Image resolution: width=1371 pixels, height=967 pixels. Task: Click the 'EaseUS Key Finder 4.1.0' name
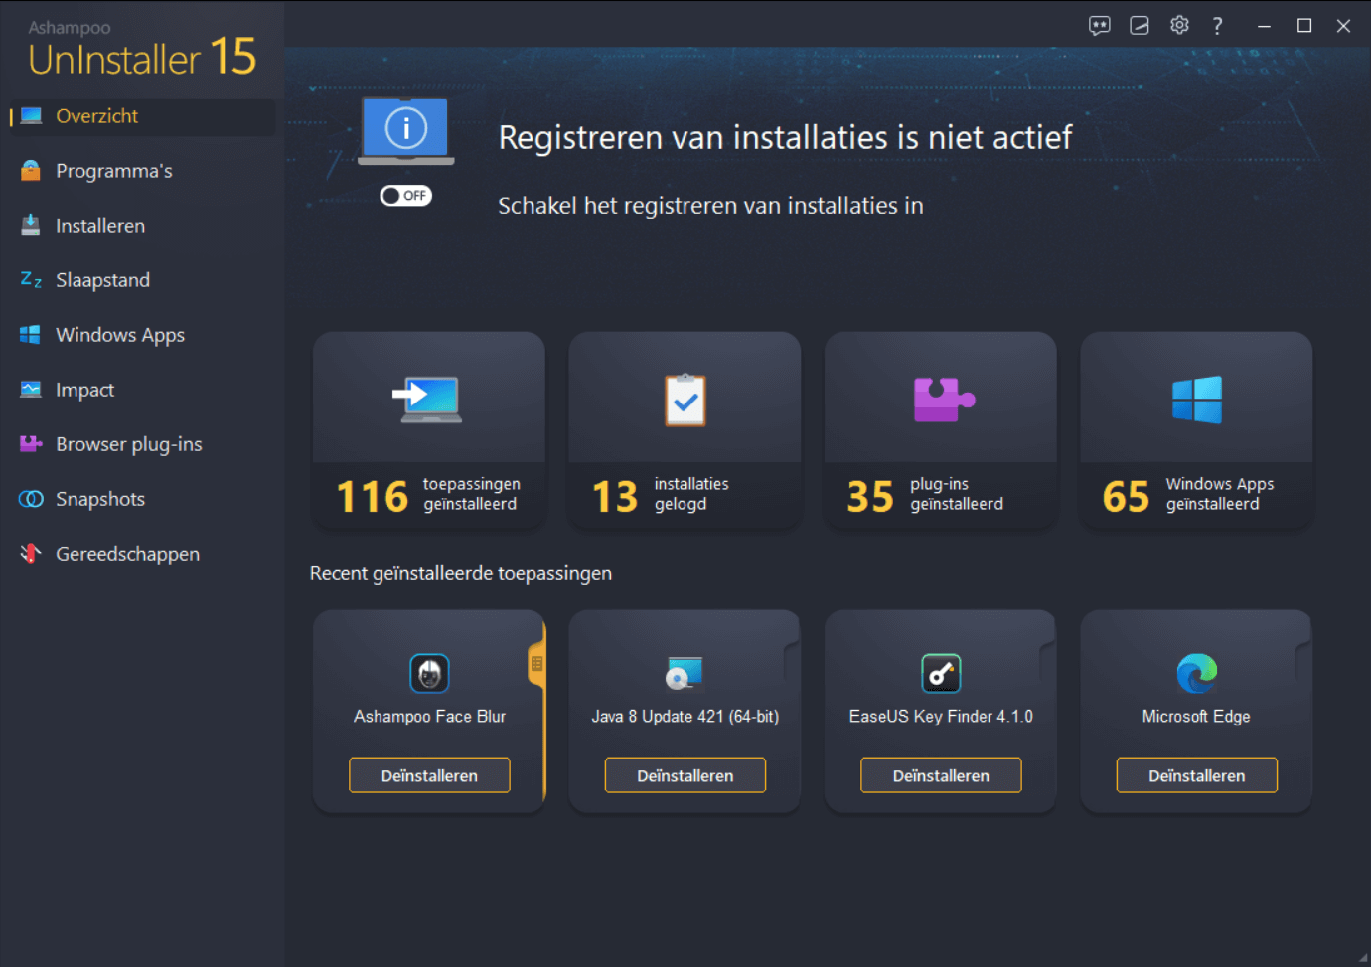click(941, 717)
